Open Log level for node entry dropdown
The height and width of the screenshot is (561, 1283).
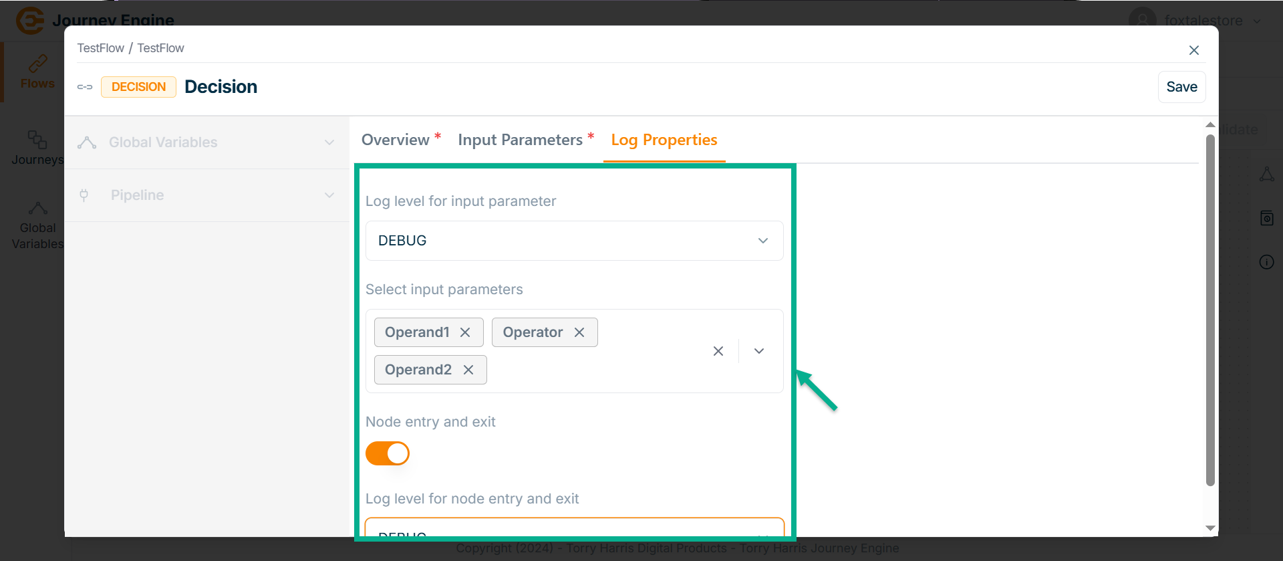574,529
